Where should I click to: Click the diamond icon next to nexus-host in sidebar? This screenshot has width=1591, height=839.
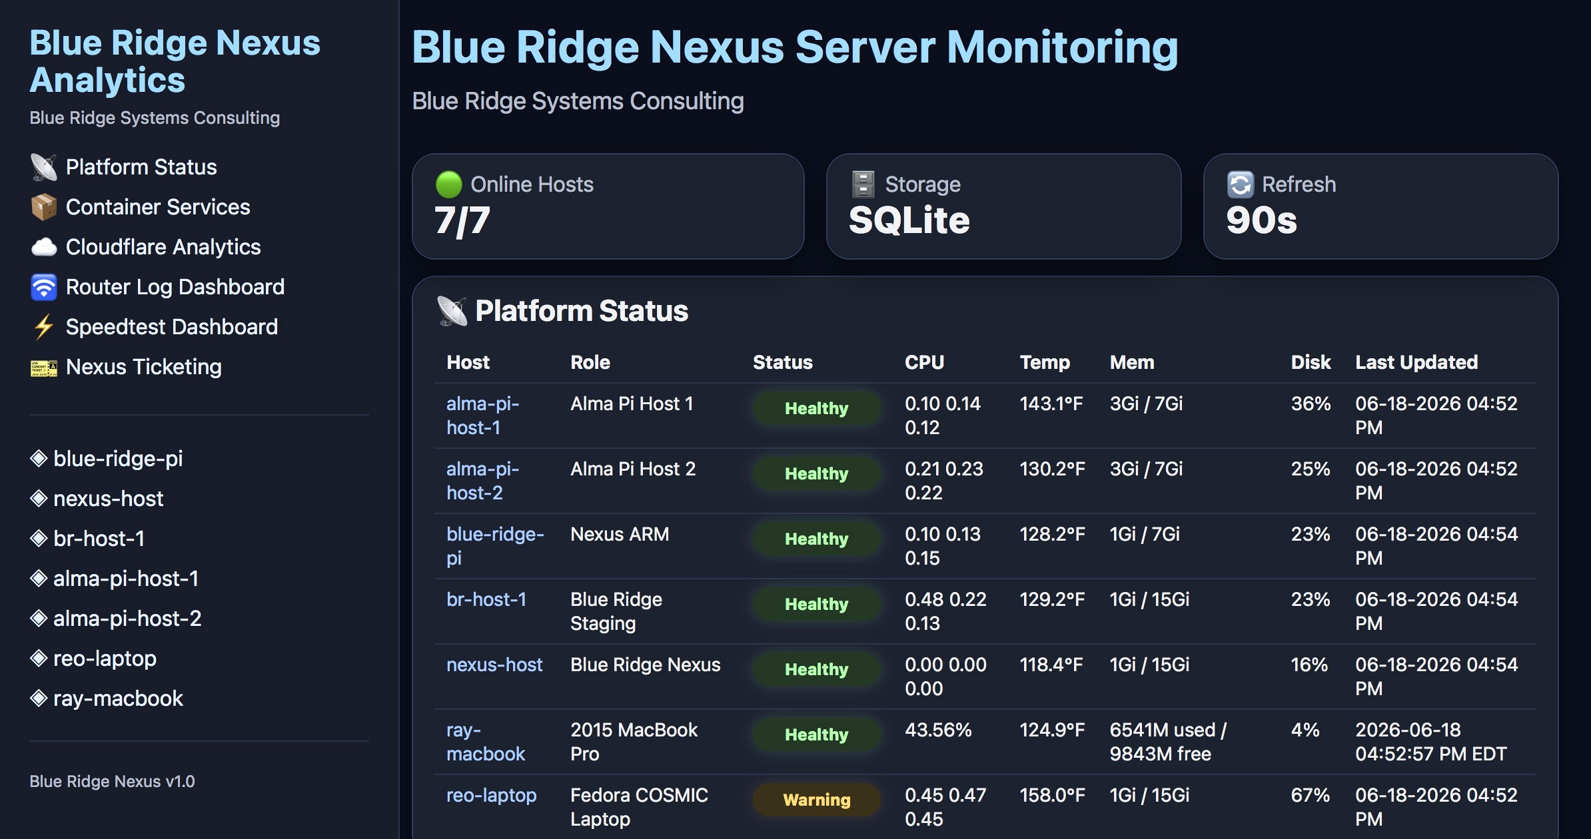39,498
